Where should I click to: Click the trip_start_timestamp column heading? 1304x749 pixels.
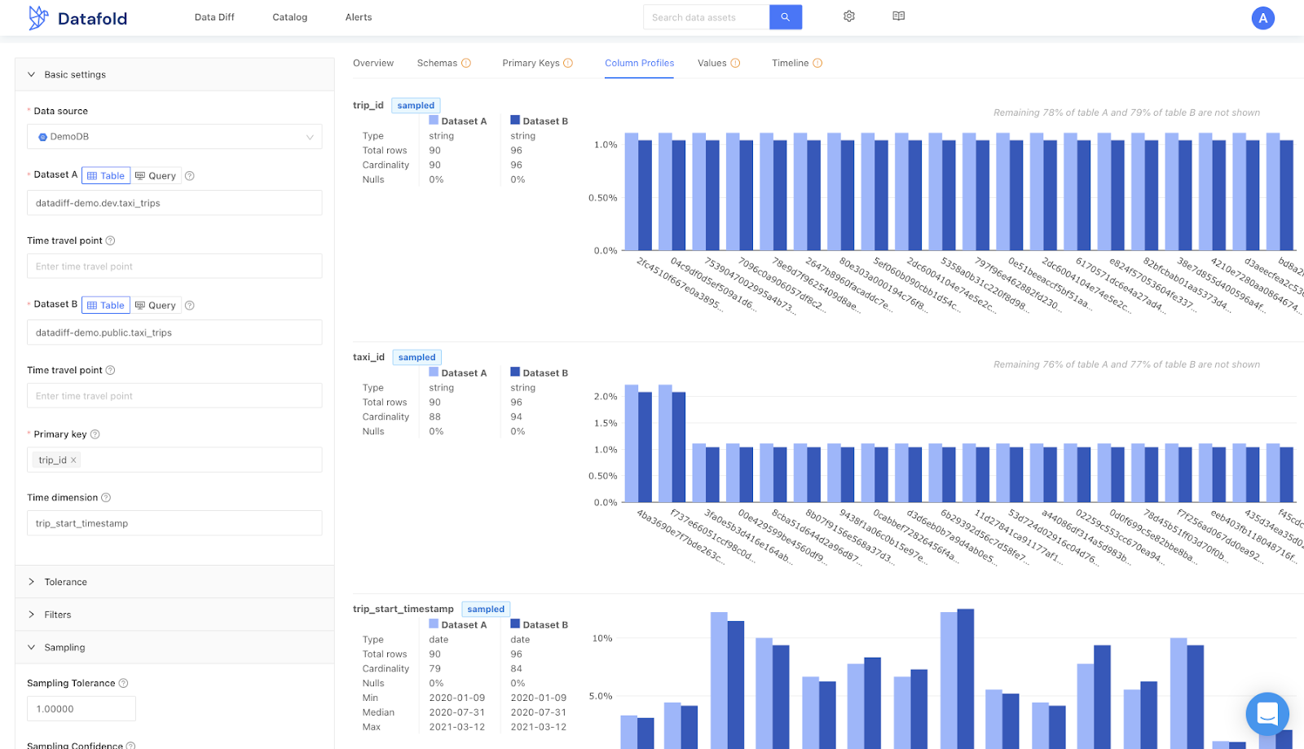tap(403, 609)
